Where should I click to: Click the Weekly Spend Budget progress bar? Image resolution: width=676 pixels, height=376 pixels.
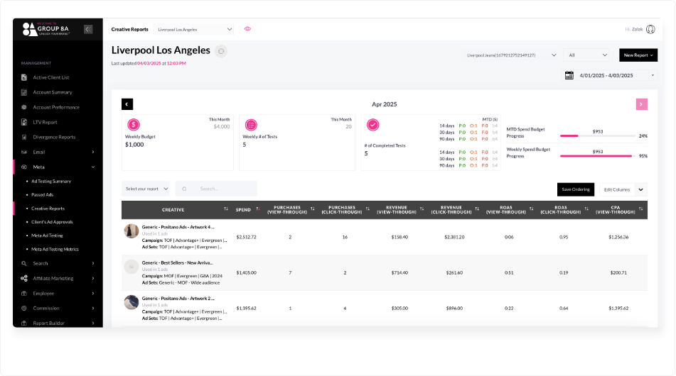point(598,156)
